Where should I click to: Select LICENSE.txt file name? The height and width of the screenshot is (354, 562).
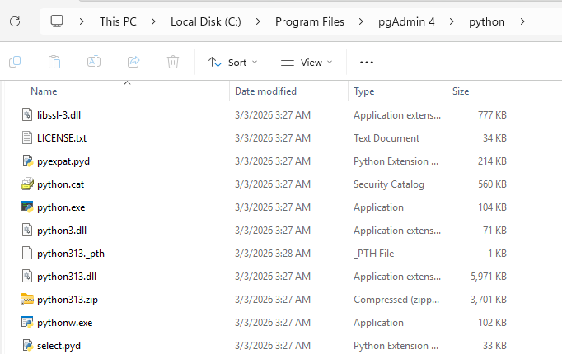tap(62, 137)
